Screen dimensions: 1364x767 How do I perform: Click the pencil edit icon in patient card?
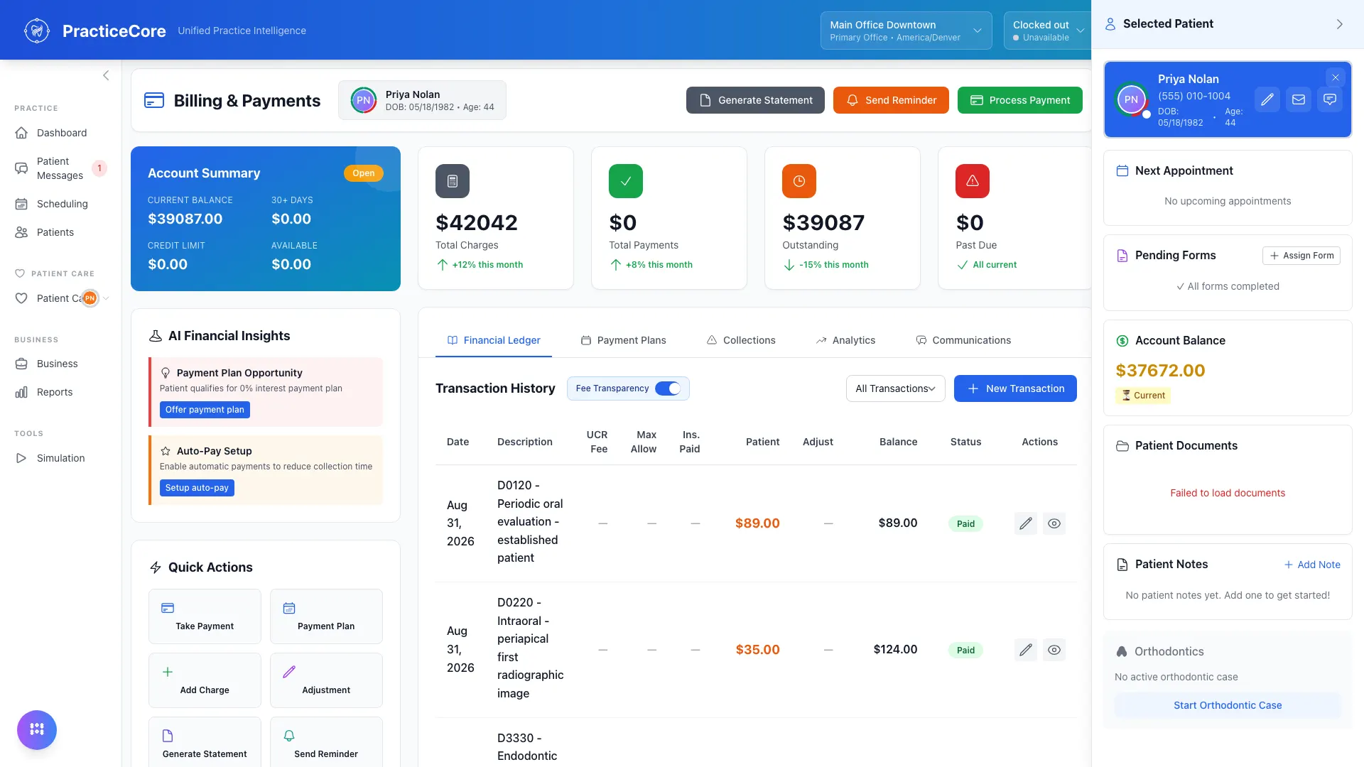(x=1267, y=99)
